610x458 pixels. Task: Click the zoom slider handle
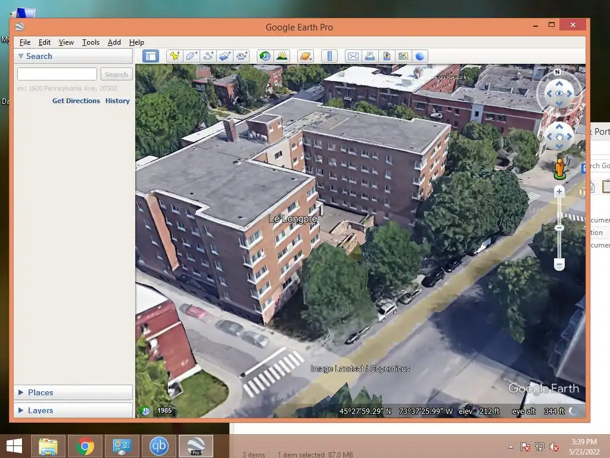click(559, 228)
